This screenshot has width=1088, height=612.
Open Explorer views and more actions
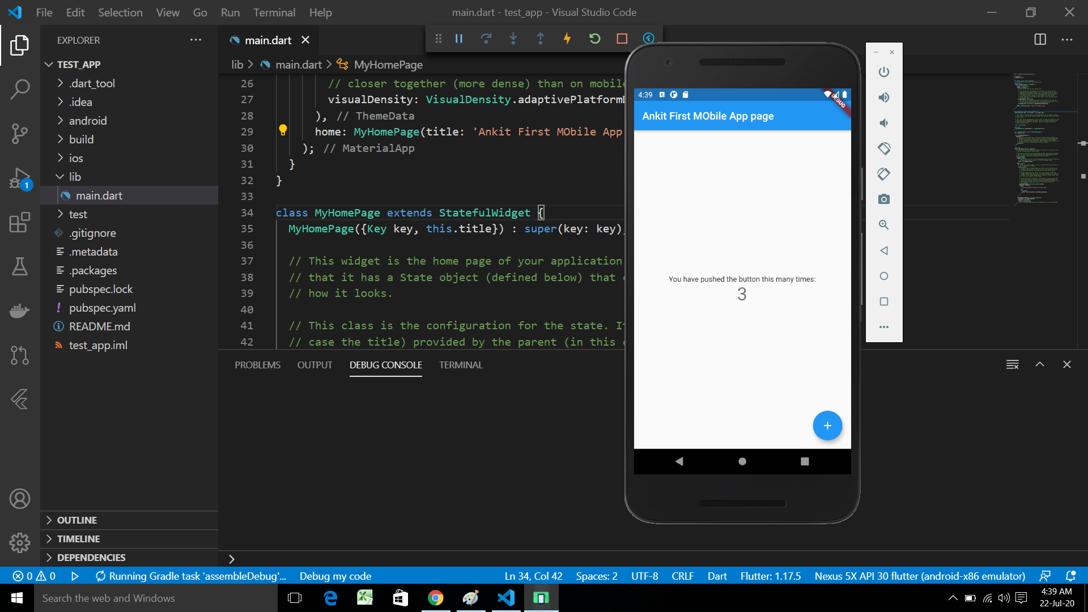coord(196,40)
